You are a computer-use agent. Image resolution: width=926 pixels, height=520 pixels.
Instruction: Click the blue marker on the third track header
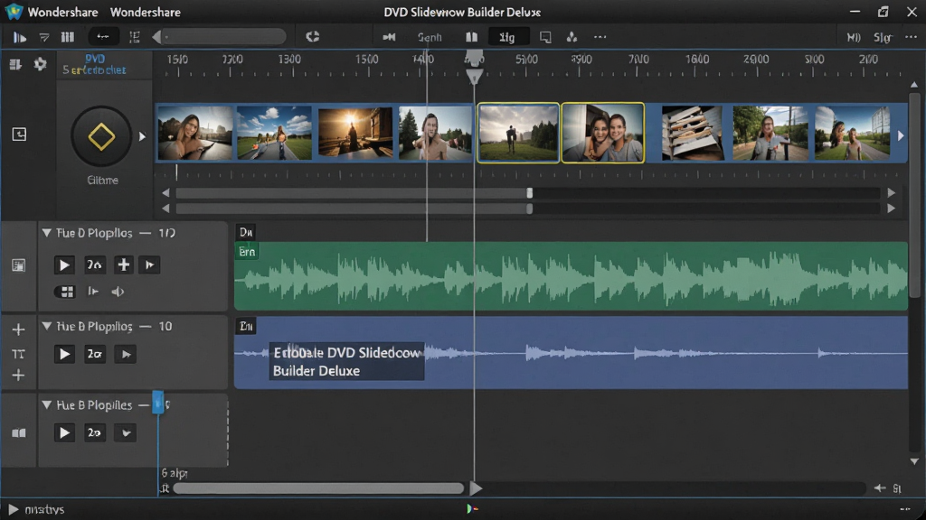click(158, 403)
